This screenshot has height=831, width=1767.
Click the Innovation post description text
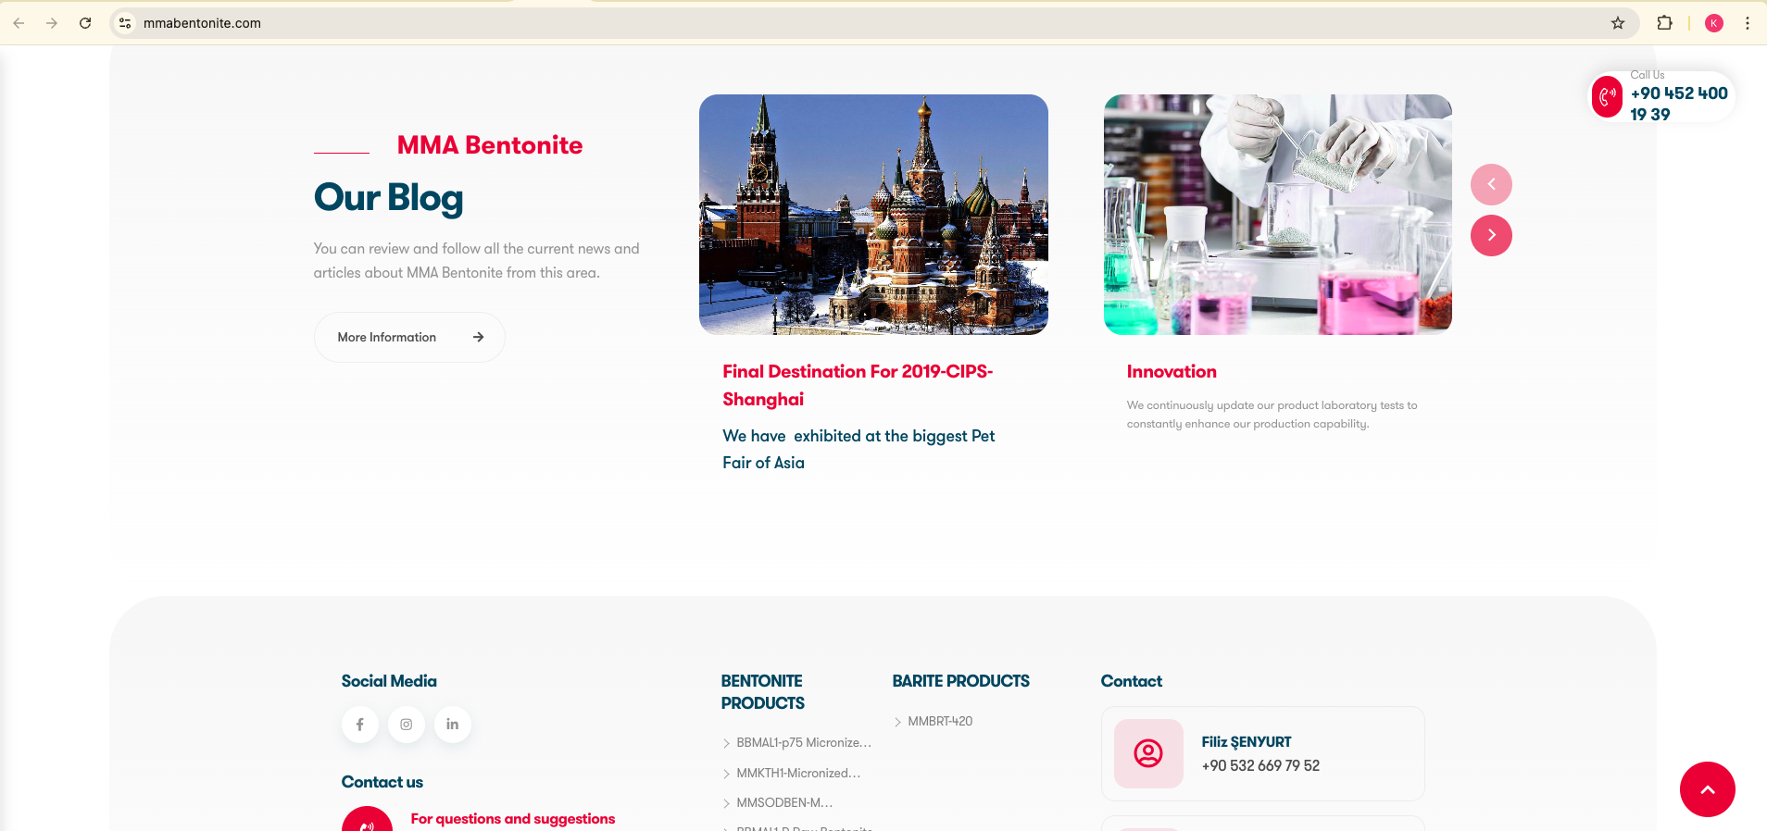click(x=1272, y=415)
